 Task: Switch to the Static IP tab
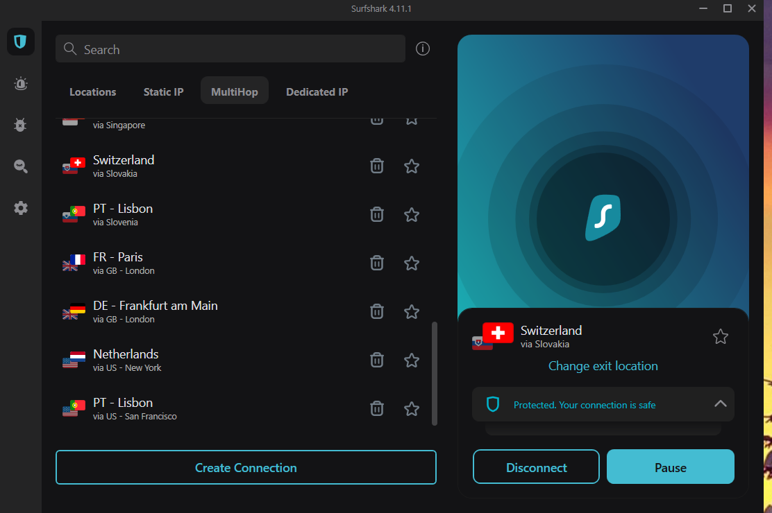tap(163, 92)
